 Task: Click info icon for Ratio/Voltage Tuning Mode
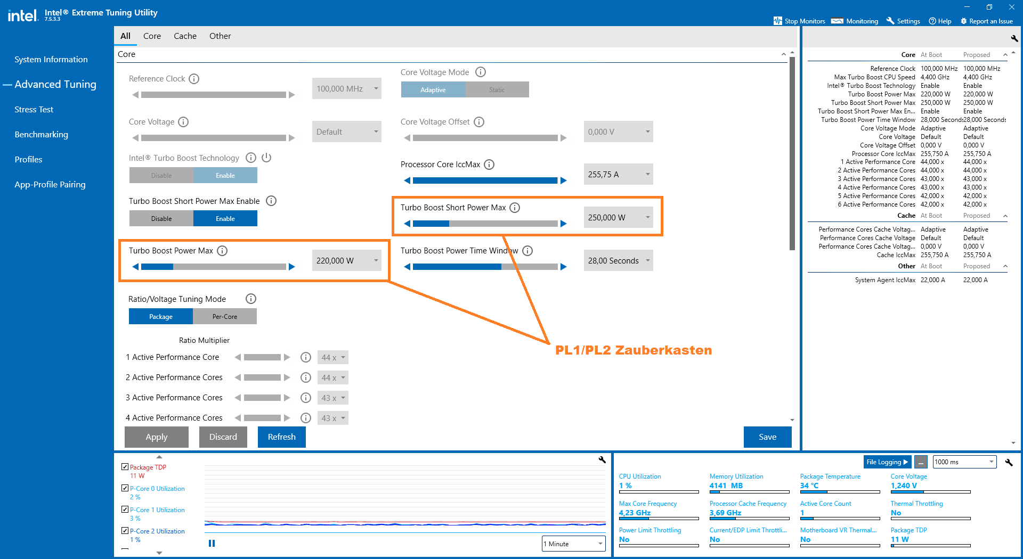[251, 299]
